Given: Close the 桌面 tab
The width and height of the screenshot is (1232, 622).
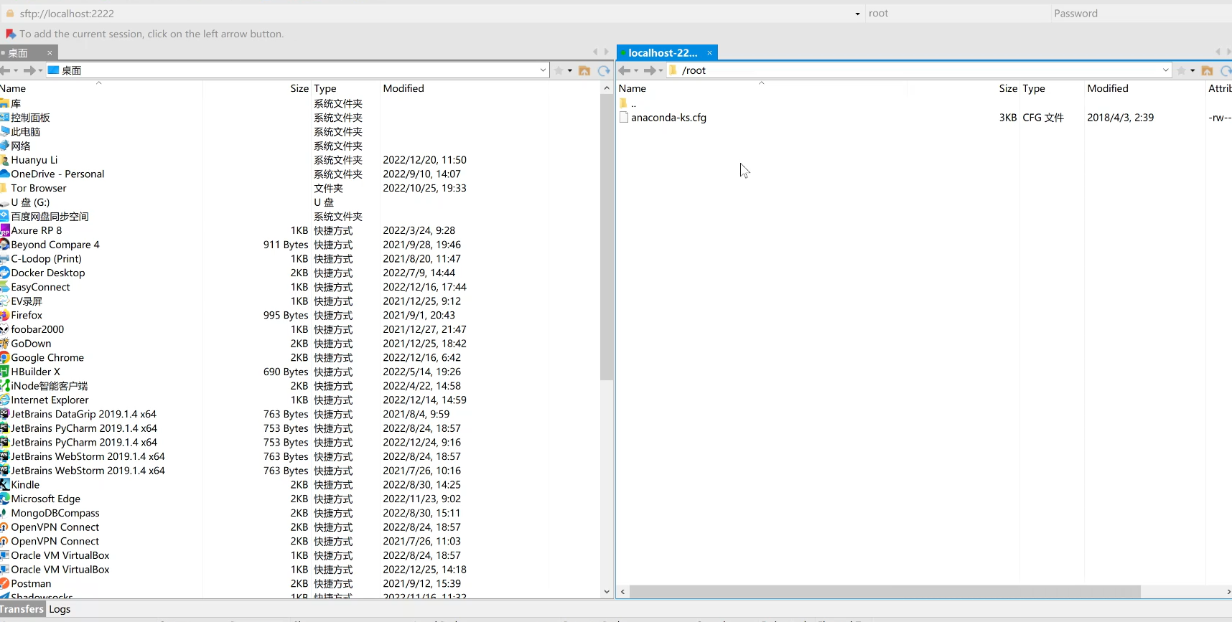Looking at the screenshot, I should (50, 52).
